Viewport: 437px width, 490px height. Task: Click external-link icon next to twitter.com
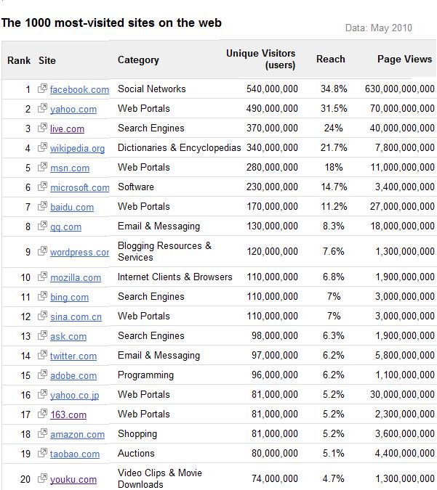pyautogui.click(x=42, y=355)
